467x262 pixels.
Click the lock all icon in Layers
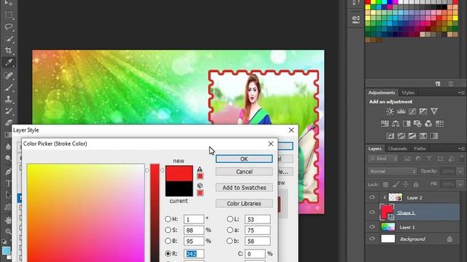pyautogui.click(x=416, y=184)
